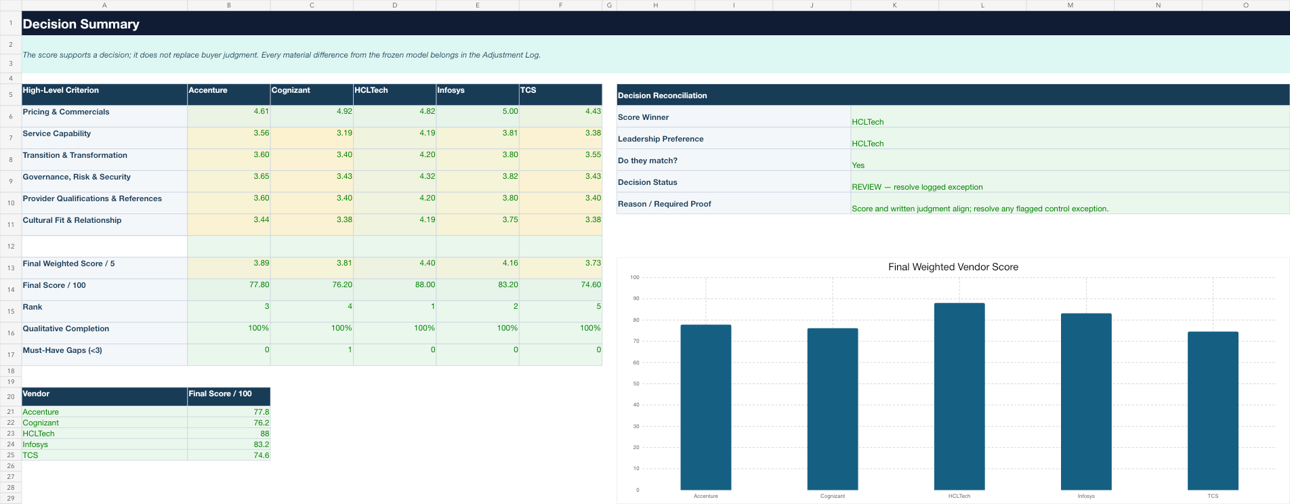Screen dimensions: 1290x504
Task: Select the Score Winner label cell
Action: pyautogui.click(x=734, y=117)
